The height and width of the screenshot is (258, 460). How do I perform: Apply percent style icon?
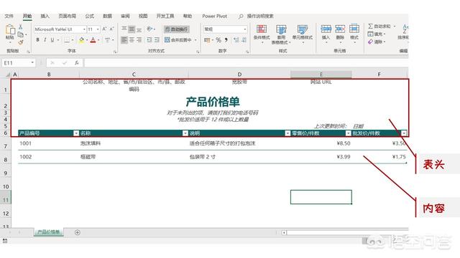point(218,40)
